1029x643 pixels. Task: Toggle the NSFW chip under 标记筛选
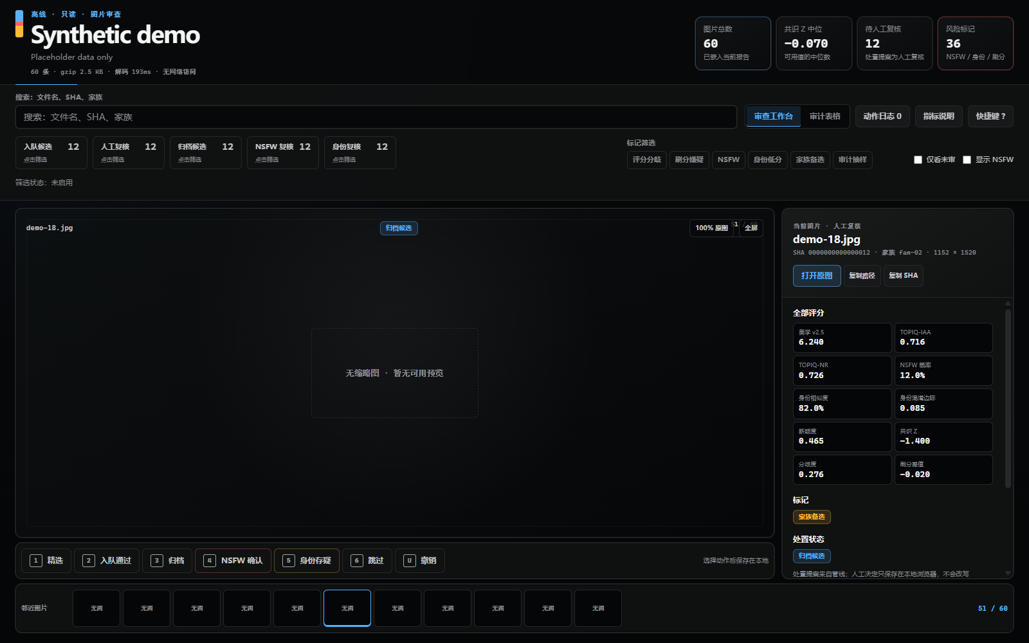click(x=729, y=160)
